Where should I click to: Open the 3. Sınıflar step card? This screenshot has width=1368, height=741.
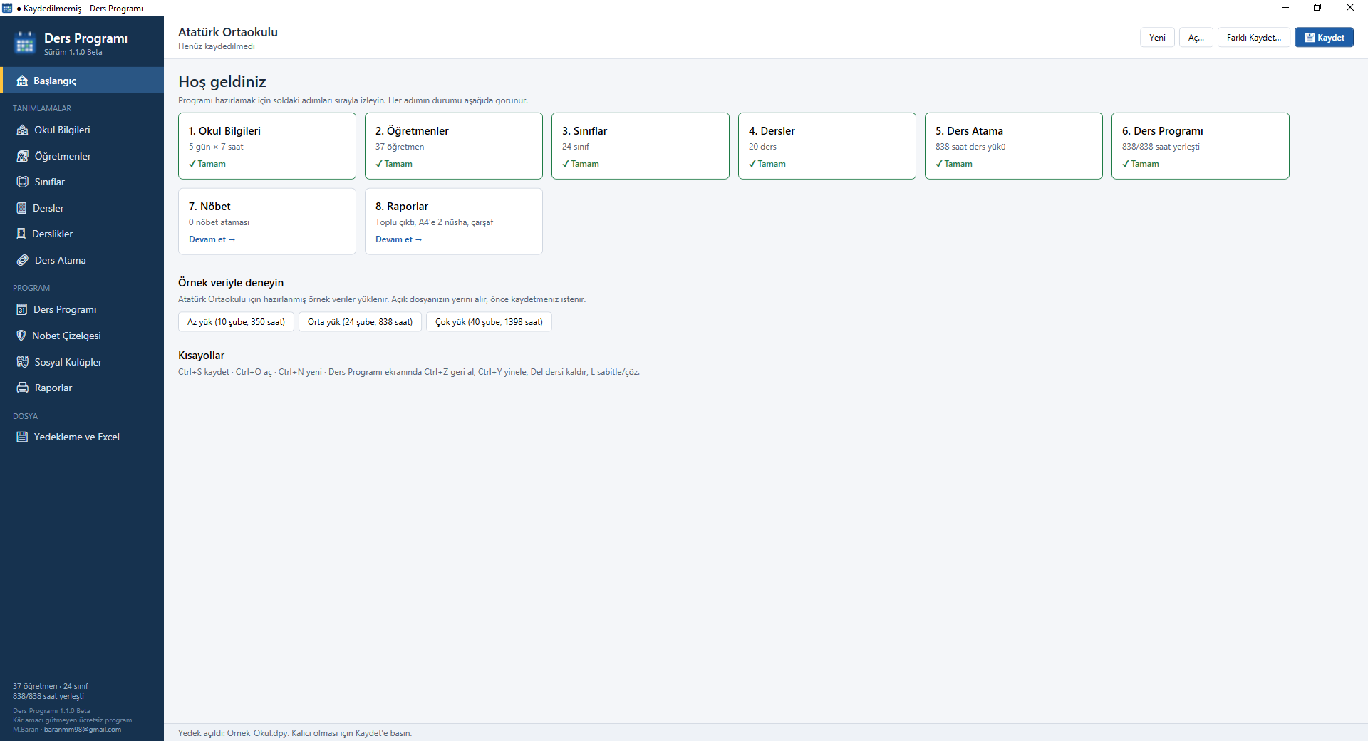click(641, 146)
